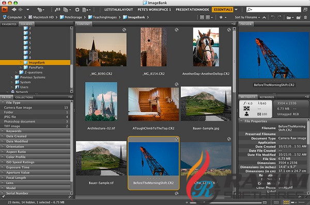Lock the thumbnail grid icon
This screenshot has width=310, height=205.
[276, 202]
